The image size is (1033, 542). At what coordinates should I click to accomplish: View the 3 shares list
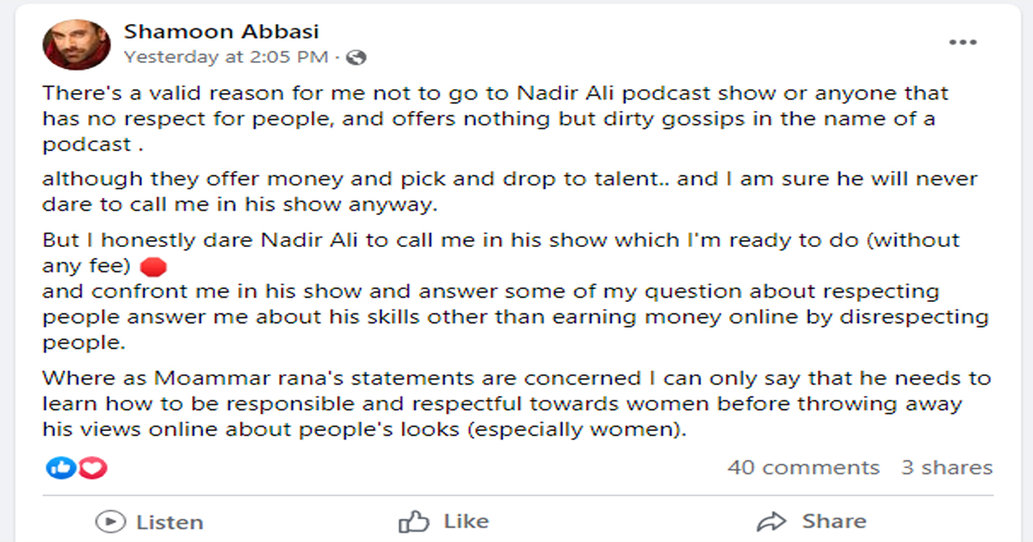pyautogui.click(x=947, y=468)
